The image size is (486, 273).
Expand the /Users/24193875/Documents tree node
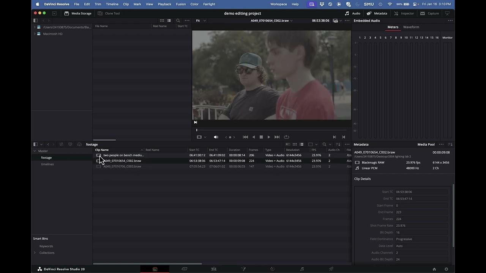tap(35, 27)
